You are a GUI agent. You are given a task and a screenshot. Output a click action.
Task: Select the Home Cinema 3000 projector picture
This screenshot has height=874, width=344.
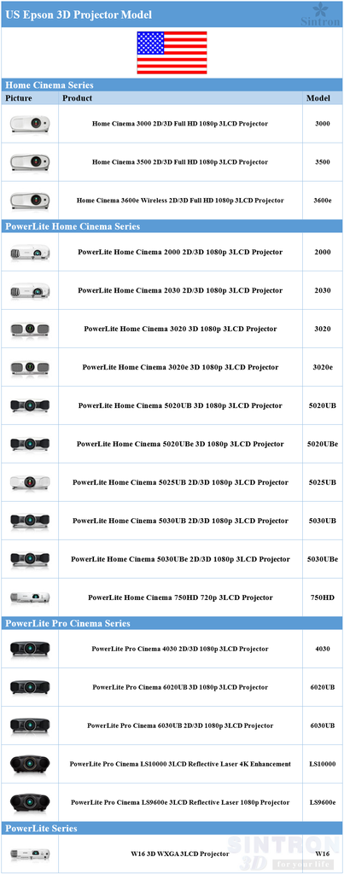pyautogui.click(x=30, y=124)
